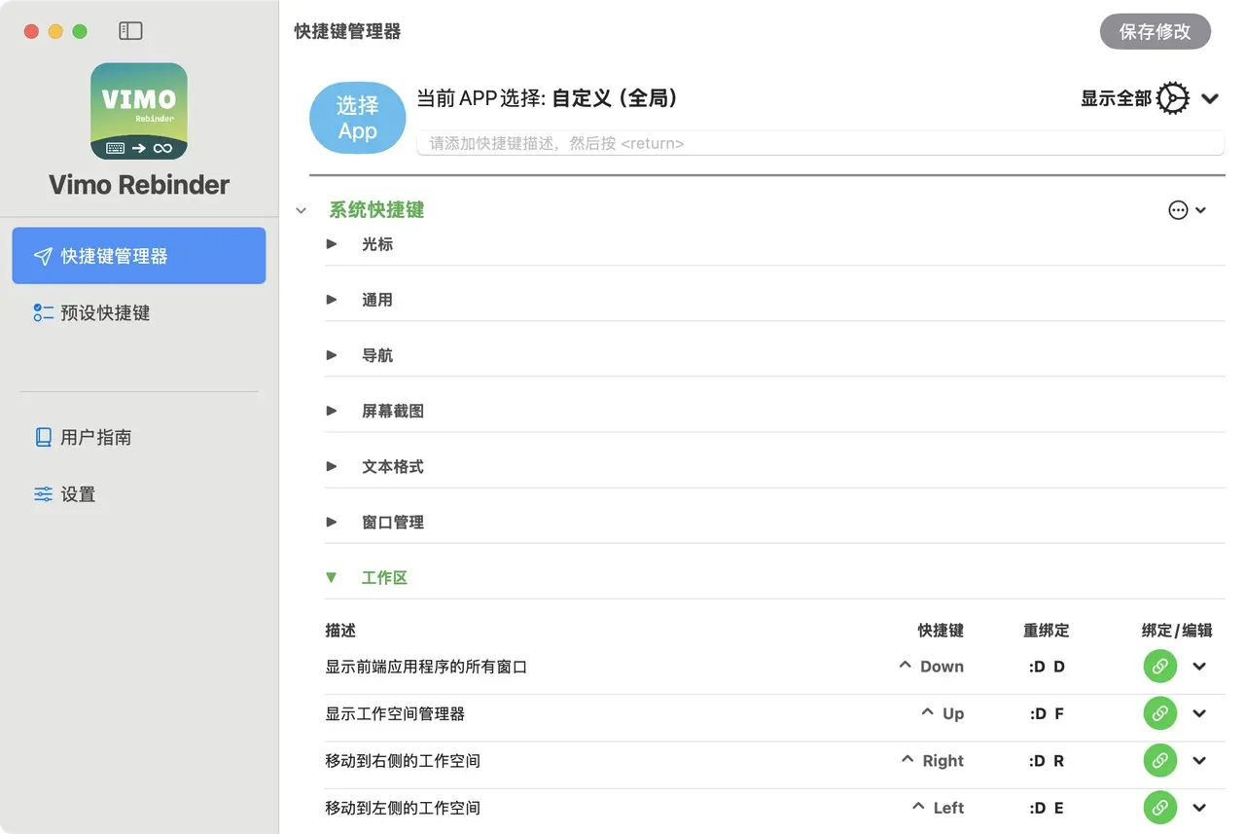
Task: Collapse the 系统快捷键 section chevron
Action: point(302,210)
